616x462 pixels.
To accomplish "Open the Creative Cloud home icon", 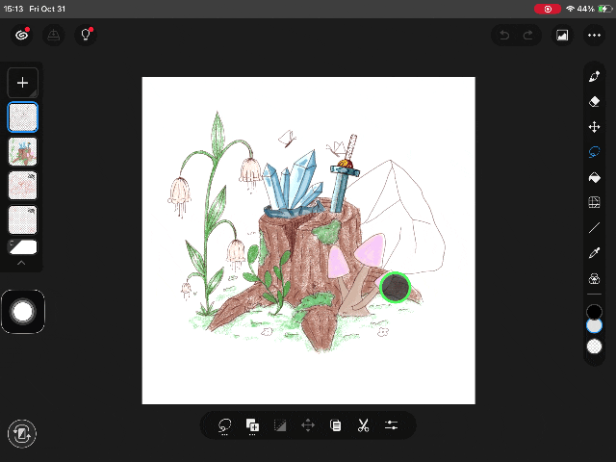I will coord(21,35).
